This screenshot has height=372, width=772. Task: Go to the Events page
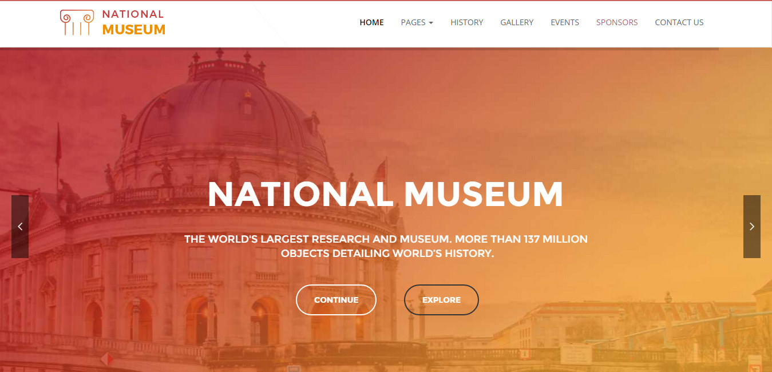tap(565, 22)
